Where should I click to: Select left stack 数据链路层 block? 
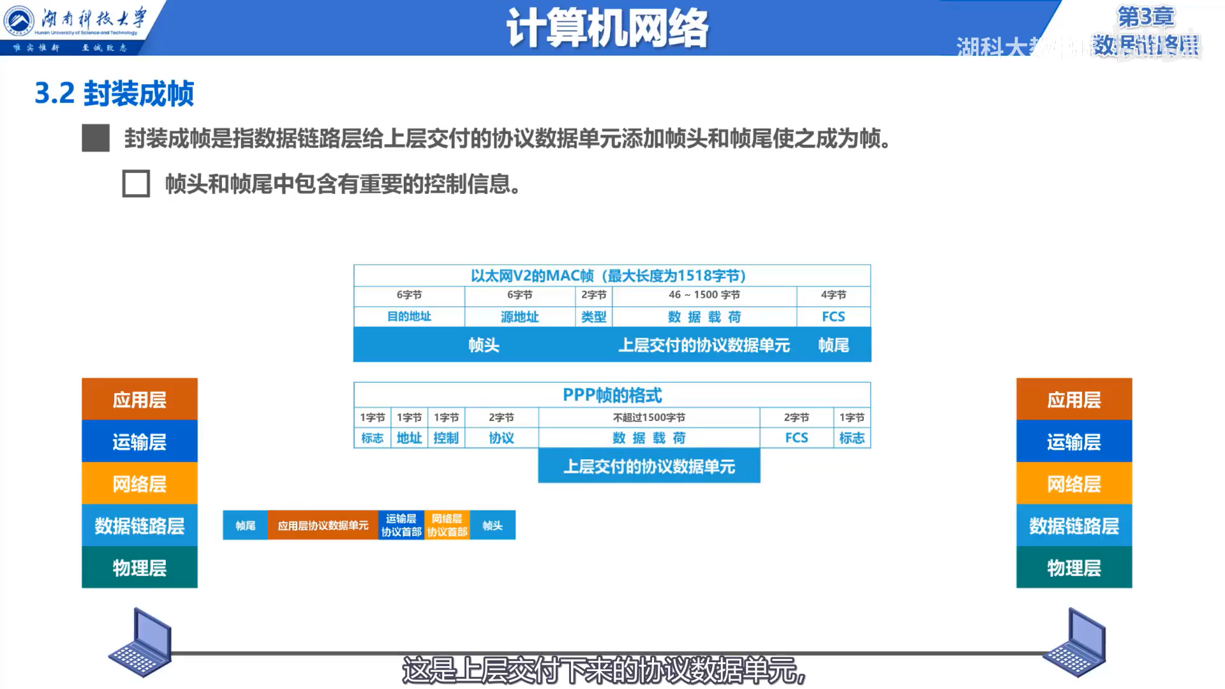point(140,526)
